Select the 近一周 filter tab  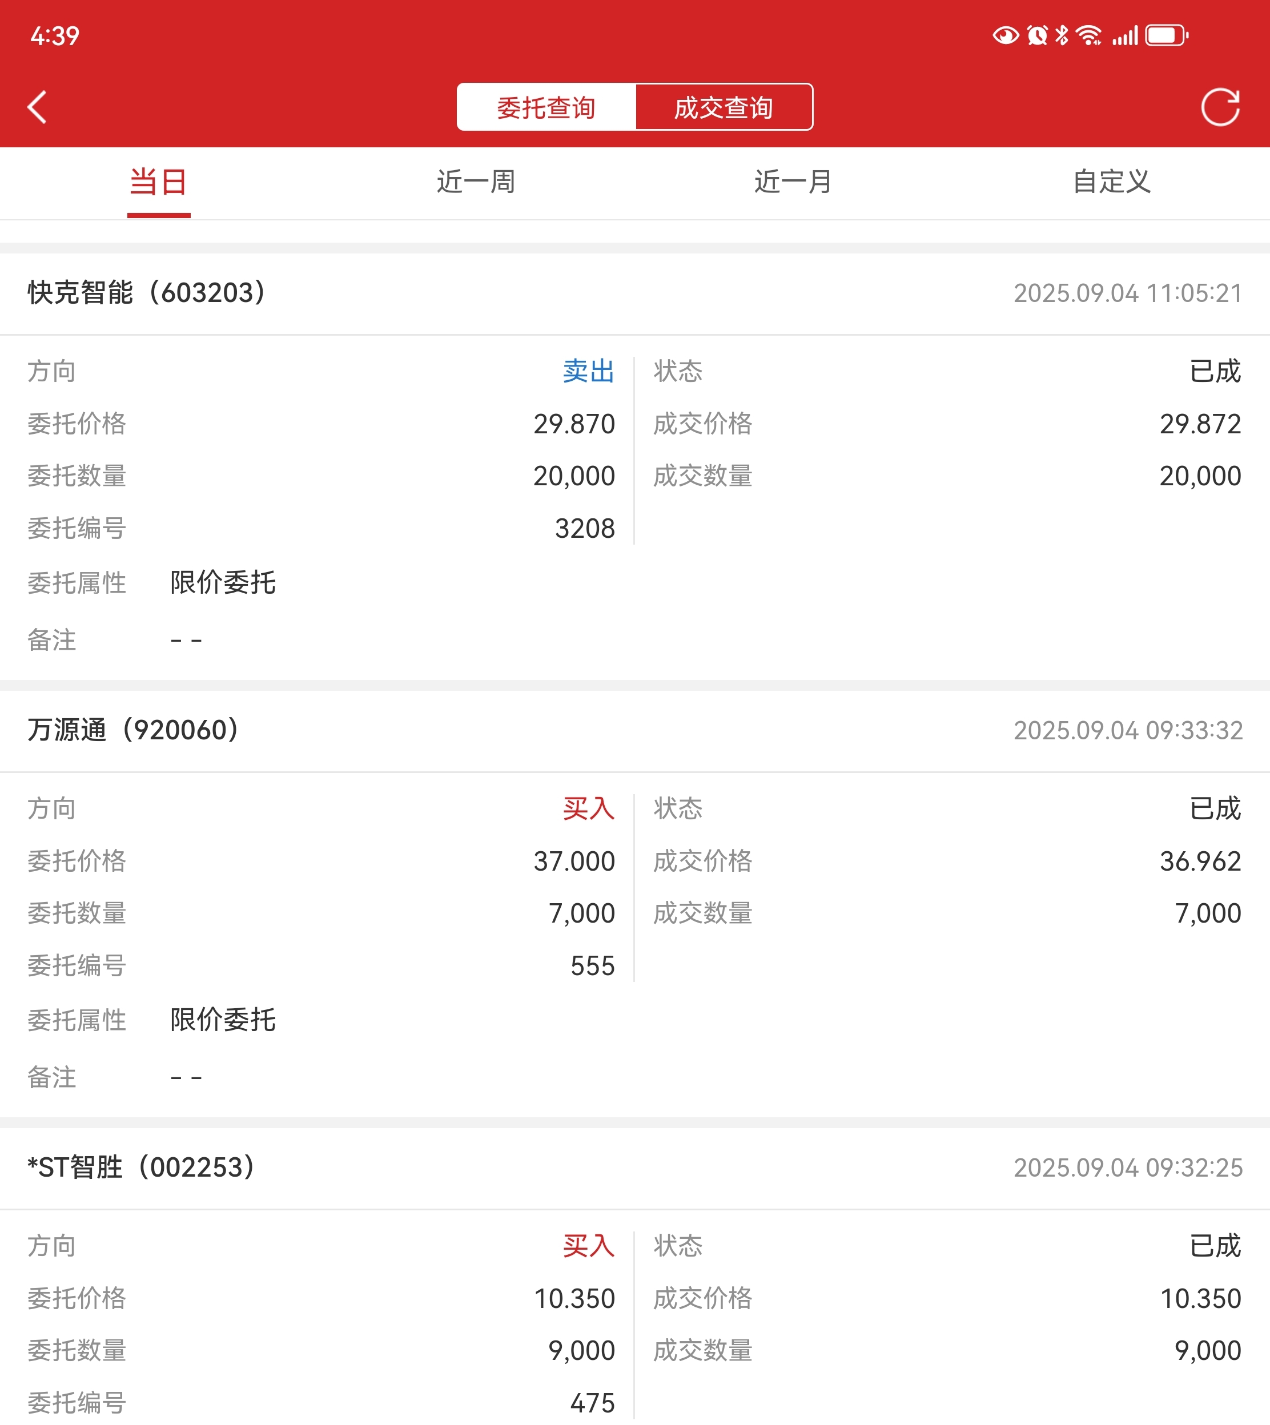476,182
